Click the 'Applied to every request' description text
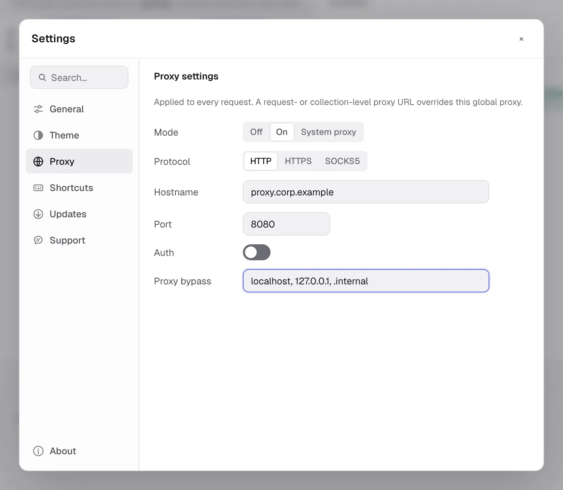 [x=338, y=102]
